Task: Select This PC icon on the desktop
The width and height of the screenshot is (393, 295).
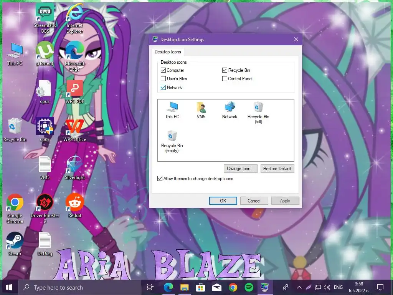Action: (x=15, y=54)
